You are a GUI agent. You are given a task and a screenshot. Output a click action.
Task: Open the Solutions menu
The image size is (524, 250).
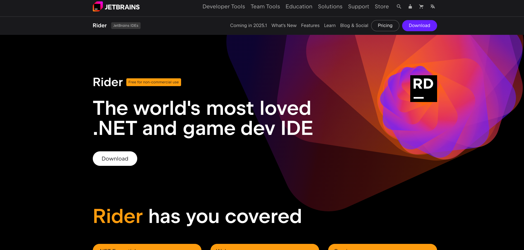[x=330, y=6]
